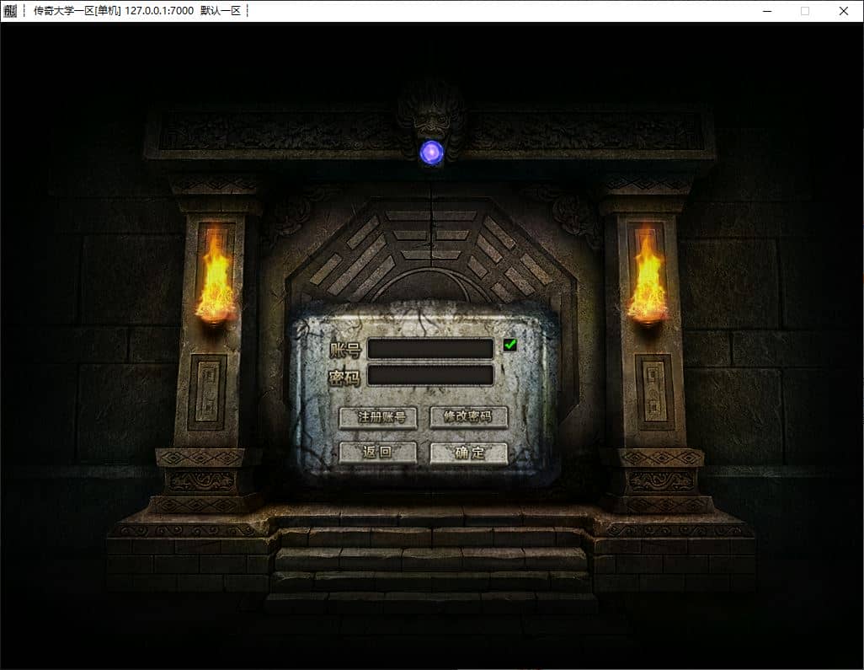Minimize the game window
The width and height of the screenshot is (864, 670).
pyautogui.click(x=767, y=11)
